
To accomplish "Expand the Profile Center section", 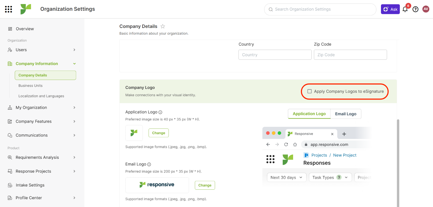I will click(x=74, y=198).
